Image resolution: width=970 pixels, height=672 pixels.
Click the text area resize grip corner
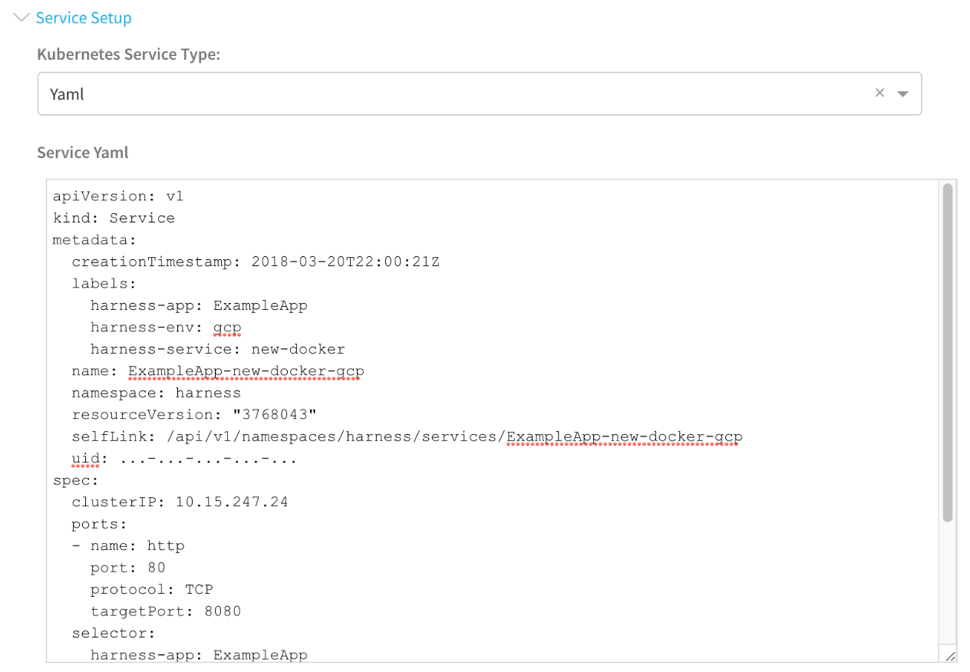[x=950, y=656]
